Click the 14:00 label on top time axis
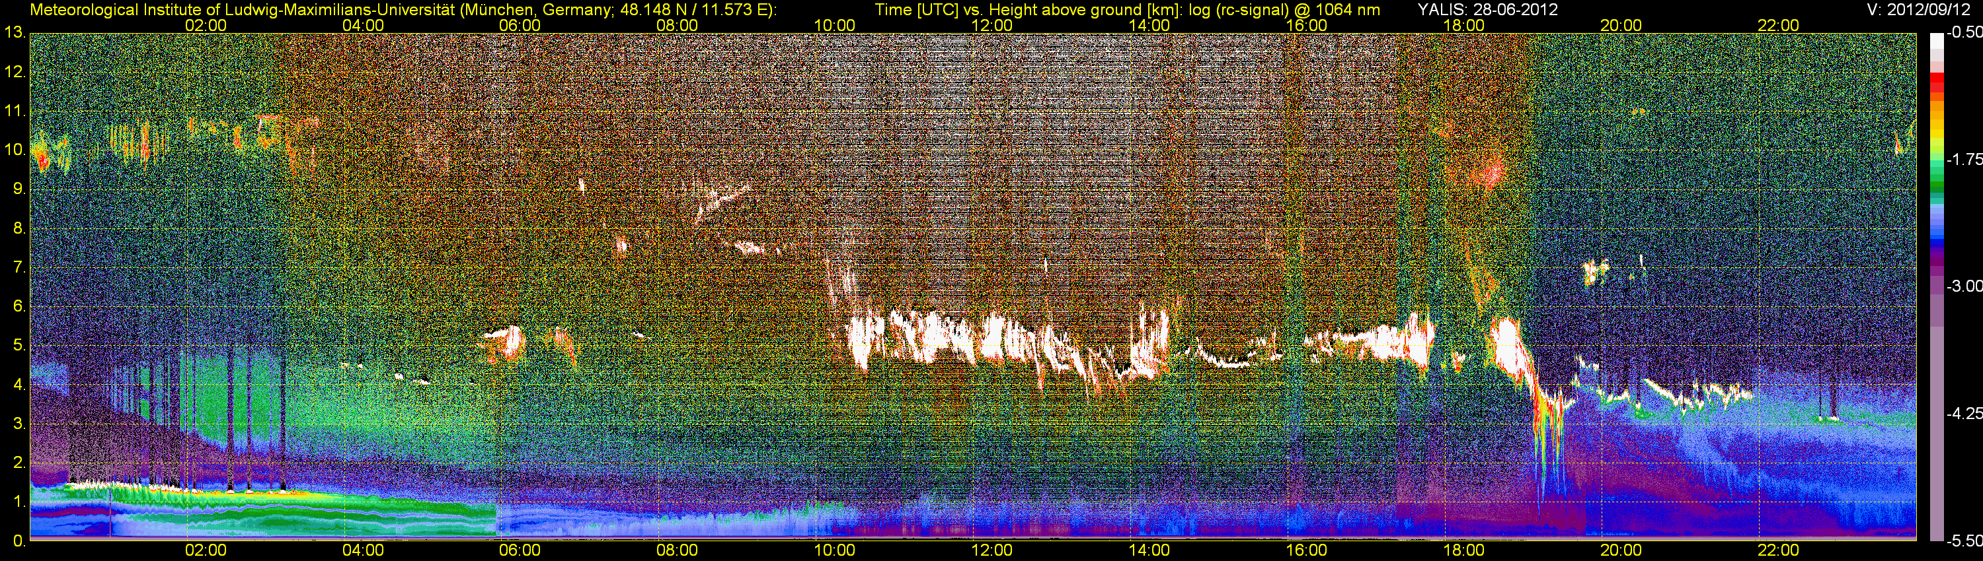The image size is (1983, 561). coord(1149,25)
